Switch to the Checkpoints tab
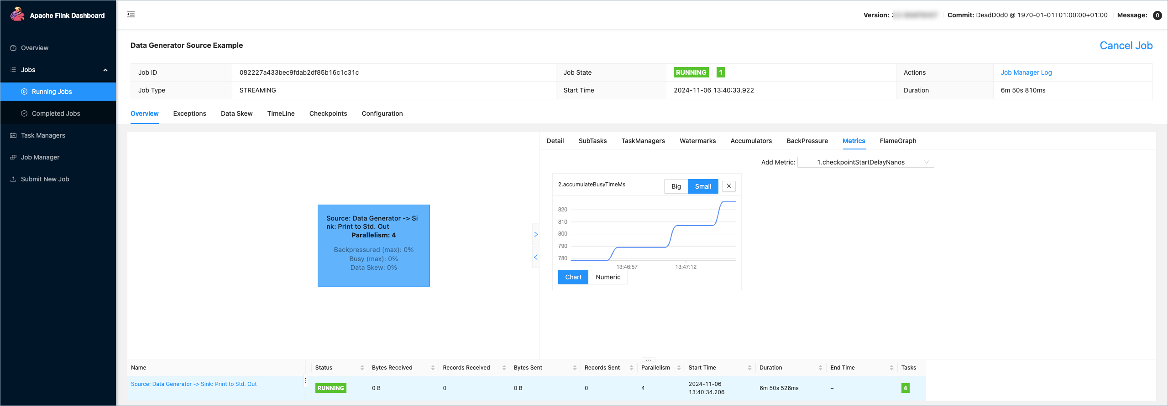Viewport: 1168px width, 406px height. pyautogui.click(x=328, y=113)
